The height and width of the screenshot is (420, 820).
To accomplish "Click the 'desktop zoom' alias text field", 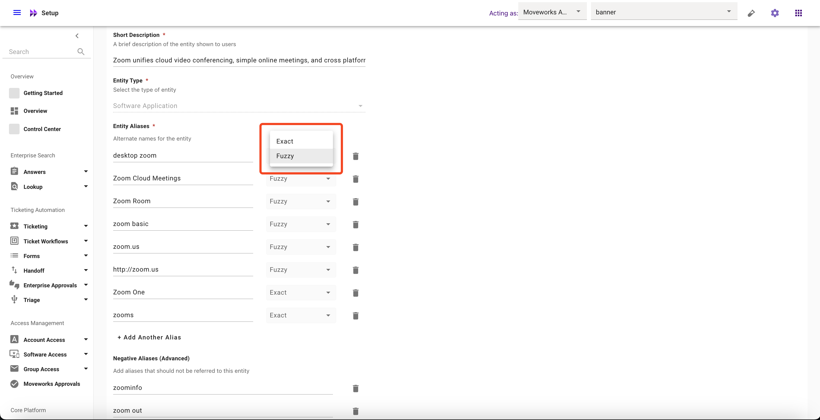I will click(182, 155).
